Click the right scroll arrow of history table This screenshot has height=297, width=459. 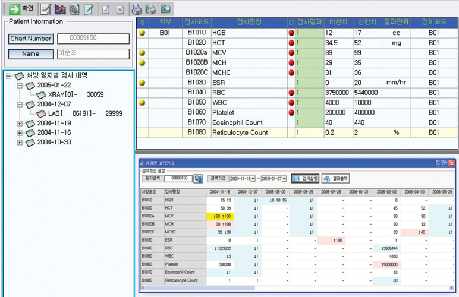point(451,288)
